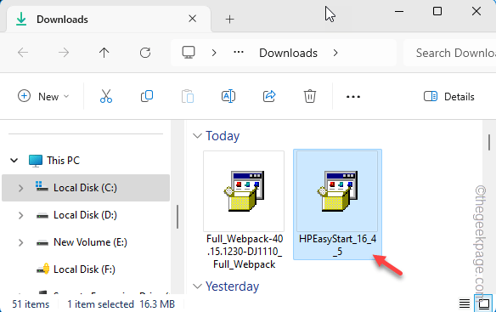Collapse the Today group

(x=197, y=136)
